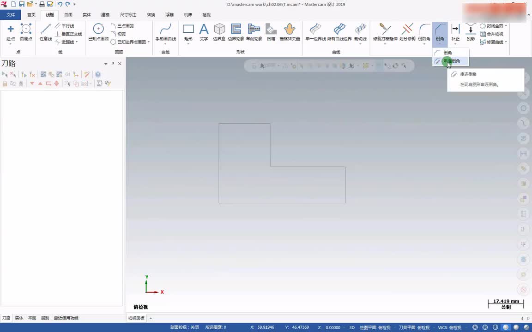The image size is (532, 332).
Task: Open help in the 刀路 panel toolbar
Action: (98, 75)
